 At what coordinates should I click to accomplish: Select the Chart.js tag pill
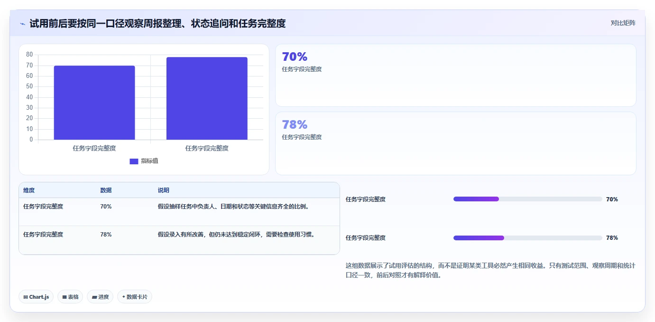[36, 297]
